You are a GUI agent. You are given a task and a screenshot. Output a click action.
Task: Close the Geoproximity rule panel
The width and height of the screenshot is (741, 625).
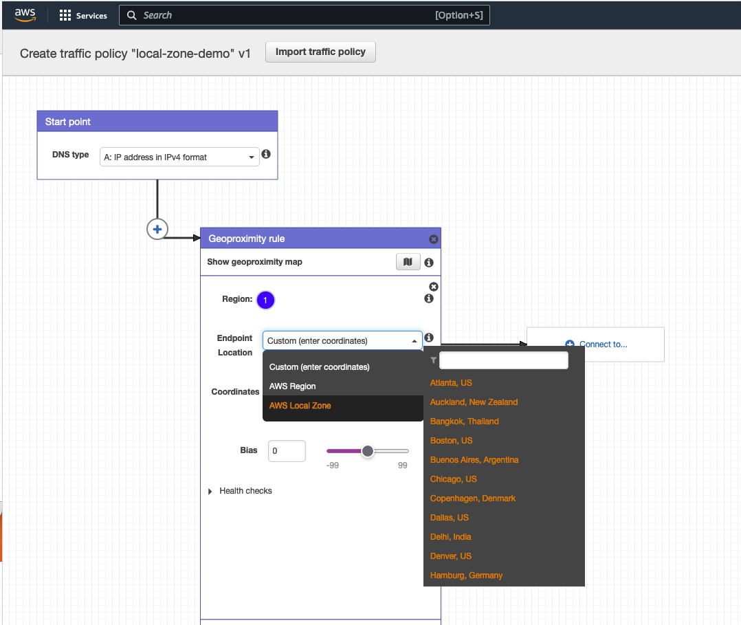434,239
